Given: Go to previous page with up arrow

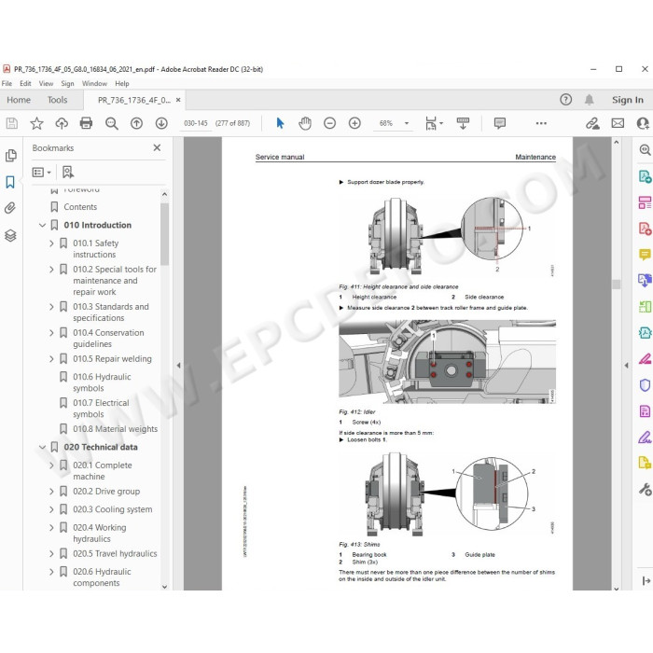Looking at the screenshot, I should point(136,123).
